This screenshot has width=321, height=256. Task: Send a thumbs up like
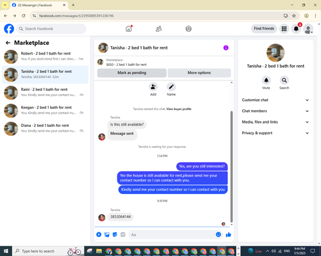click(229, 235)
